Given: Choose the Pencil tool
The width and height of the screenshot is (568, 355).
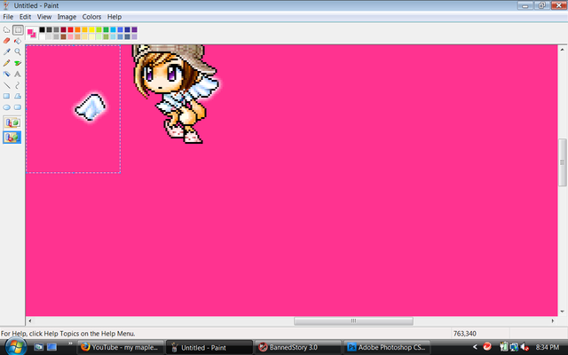Looking at the screenshot, I should click(x=6, y=63).
